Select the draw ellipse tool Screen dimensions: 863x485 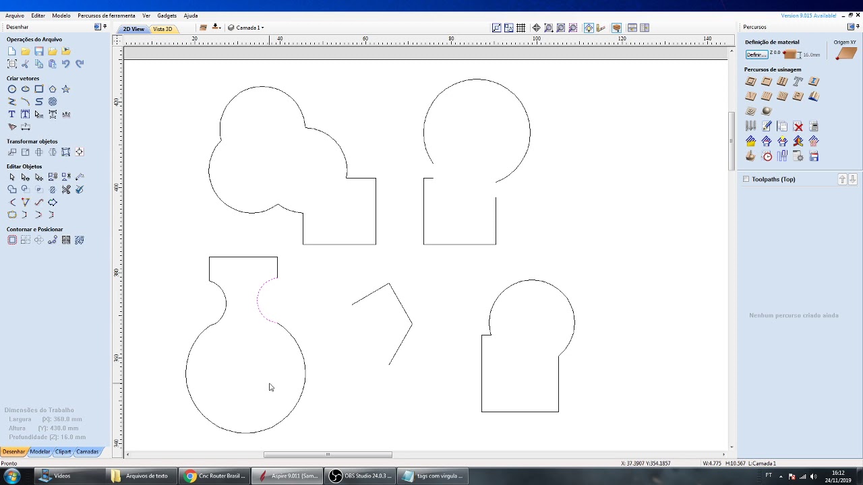(x=25, y=89)
